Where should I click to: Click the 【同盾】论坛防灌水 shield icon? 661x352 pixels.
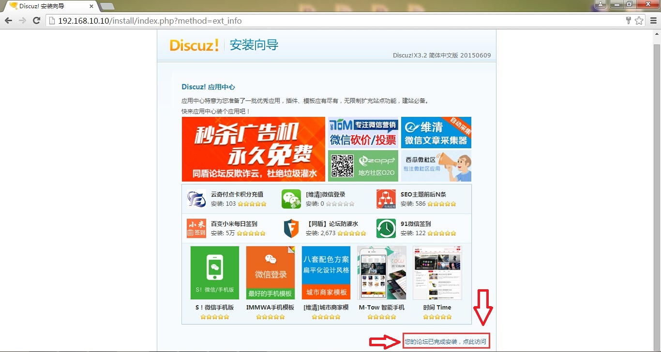point(291,228)
